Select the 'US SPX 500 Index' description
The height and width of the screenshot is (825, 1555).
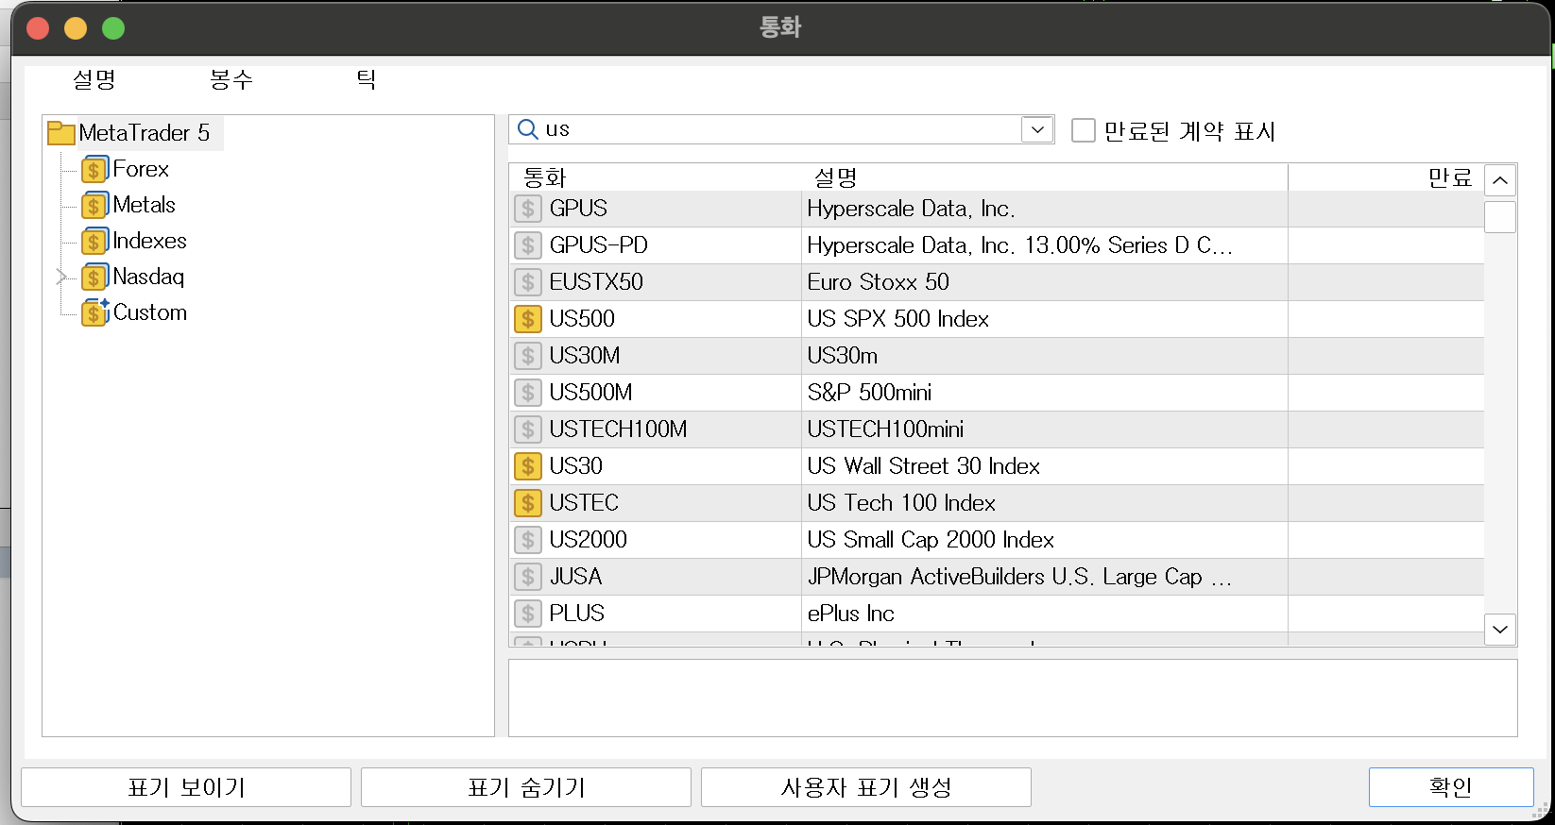click(x=898, y=319)
